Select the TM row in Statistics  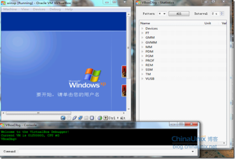[183, 74]
